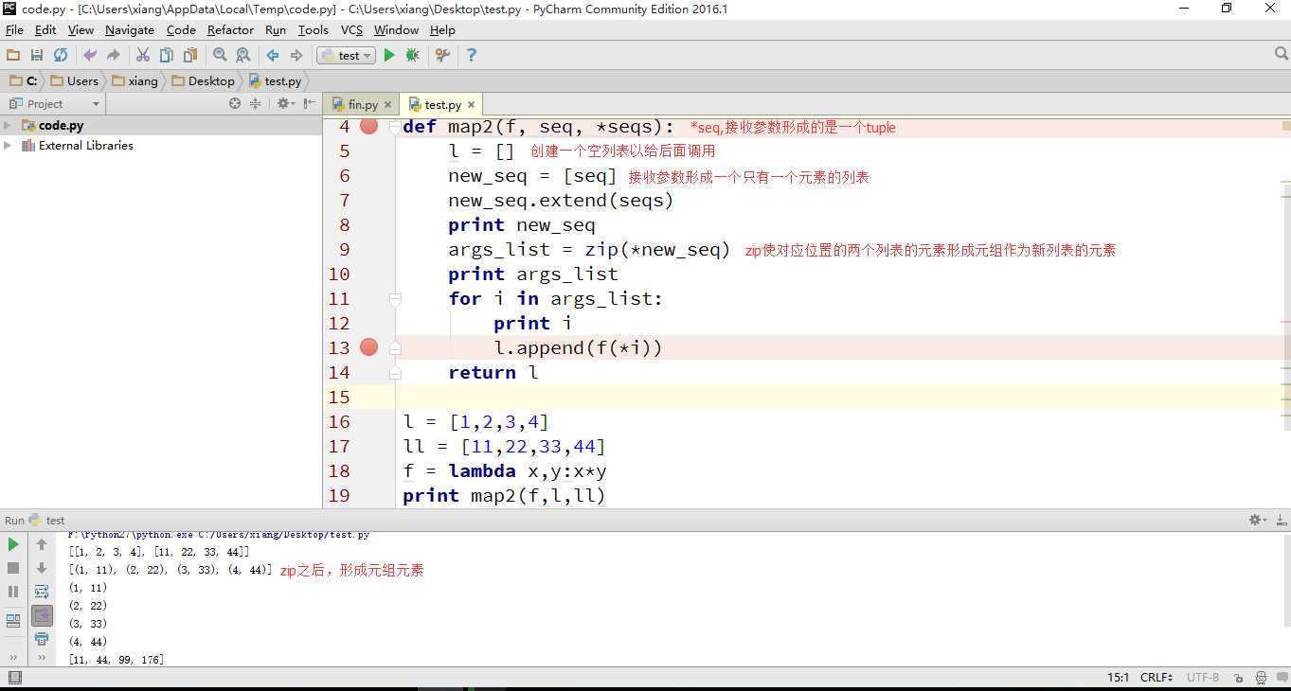Click the Help question mark icon

pos(472,56)
